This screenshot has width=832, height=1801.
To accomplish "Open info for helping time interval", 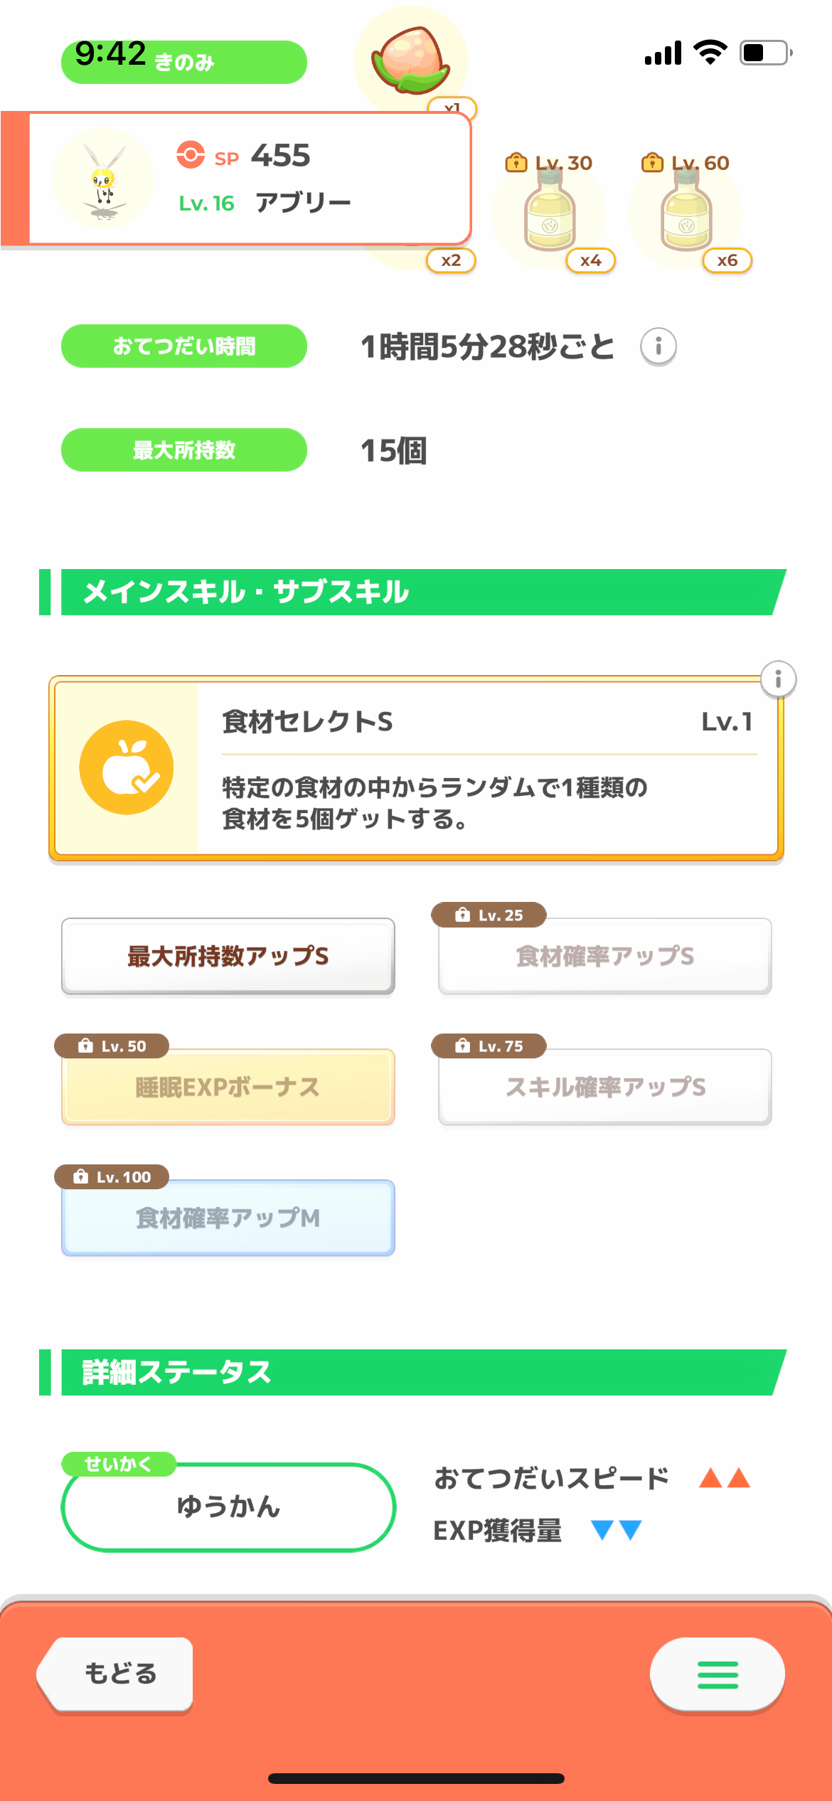I will tap(658, 346).
